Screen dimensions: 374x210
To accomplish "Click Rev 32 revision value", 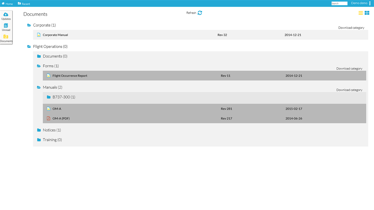I will pyautogui.click(x=222, y=35).
